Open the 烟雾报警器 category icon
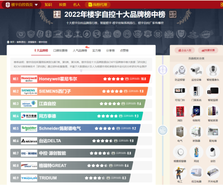 tap(180, 152)
